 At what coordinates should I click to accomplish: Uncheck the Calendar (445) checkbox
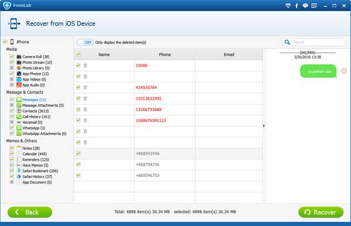[12, 154]
